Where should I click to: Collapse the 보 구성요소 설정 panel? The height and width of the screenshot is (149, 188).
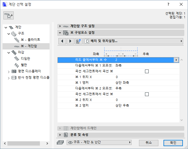[60, 33]
